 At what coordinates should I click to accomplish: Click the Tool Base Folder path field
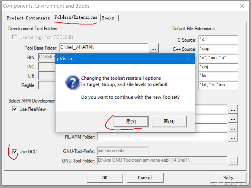104,48
